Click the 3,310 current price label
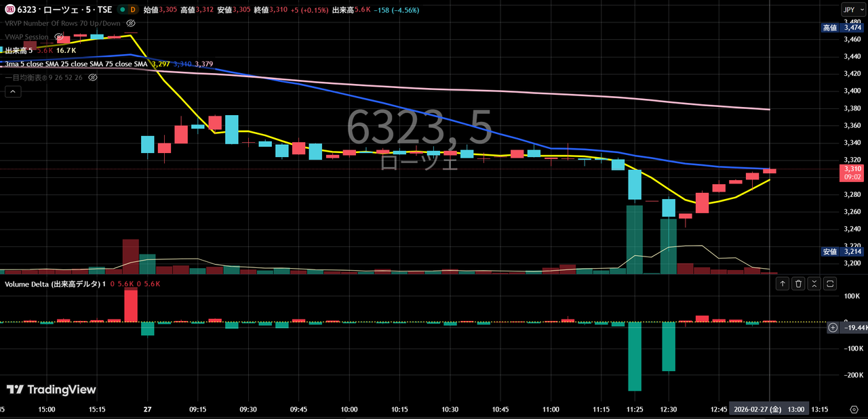 coord(852,169)
